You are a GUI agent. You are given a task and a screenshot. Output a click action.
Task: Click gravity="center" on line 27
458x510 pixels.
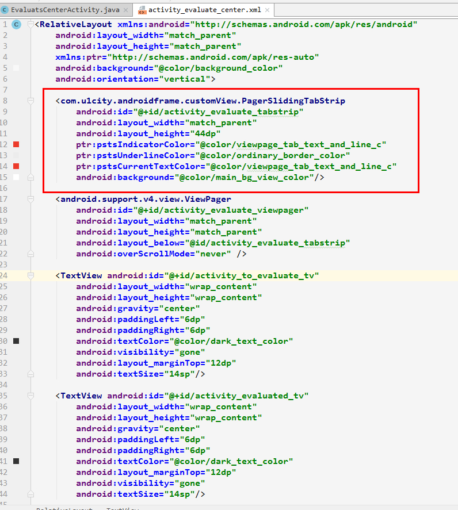coord(138,308)
